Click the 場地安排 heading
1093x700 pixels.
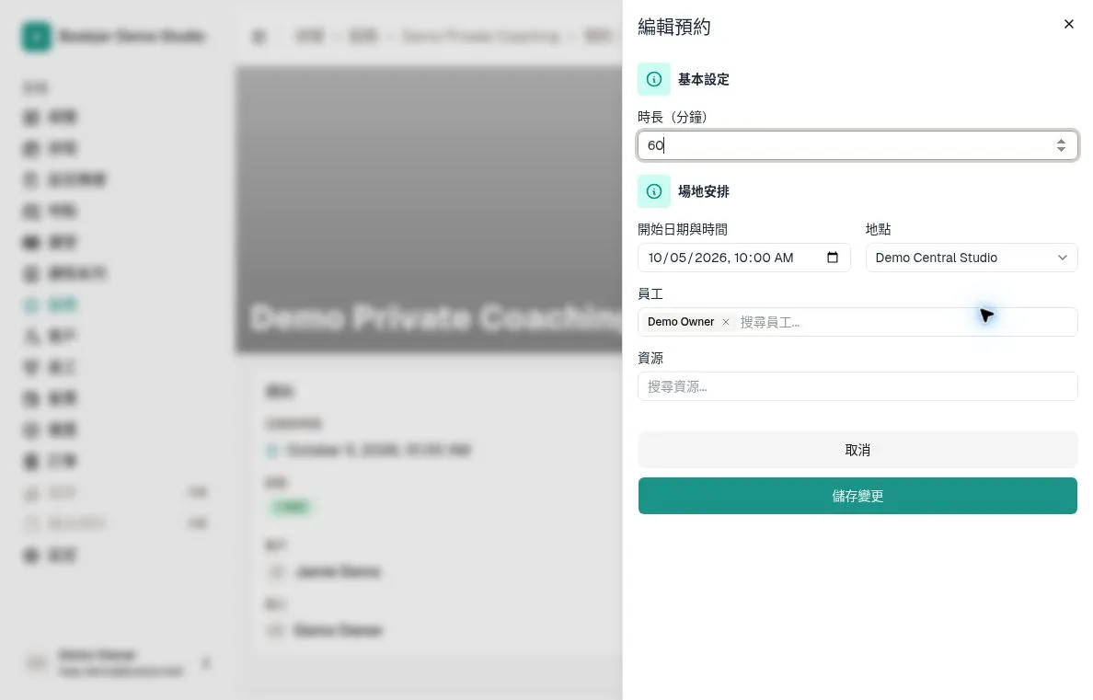pyautogui.click(x=703, y=191)
